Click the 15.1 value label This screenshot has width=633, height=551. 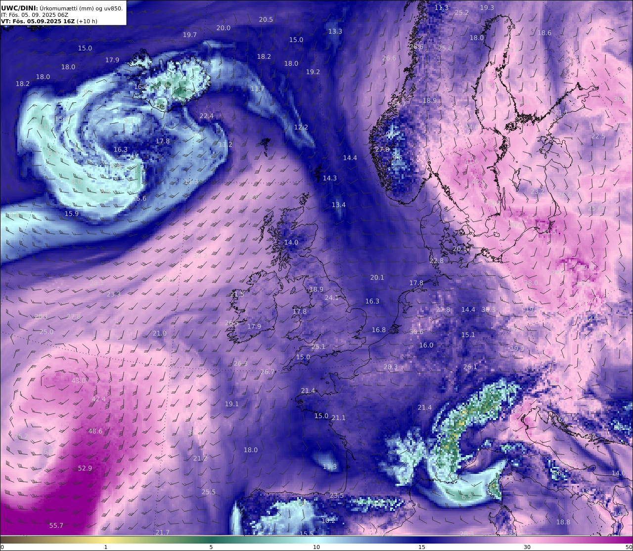(468, 335)
